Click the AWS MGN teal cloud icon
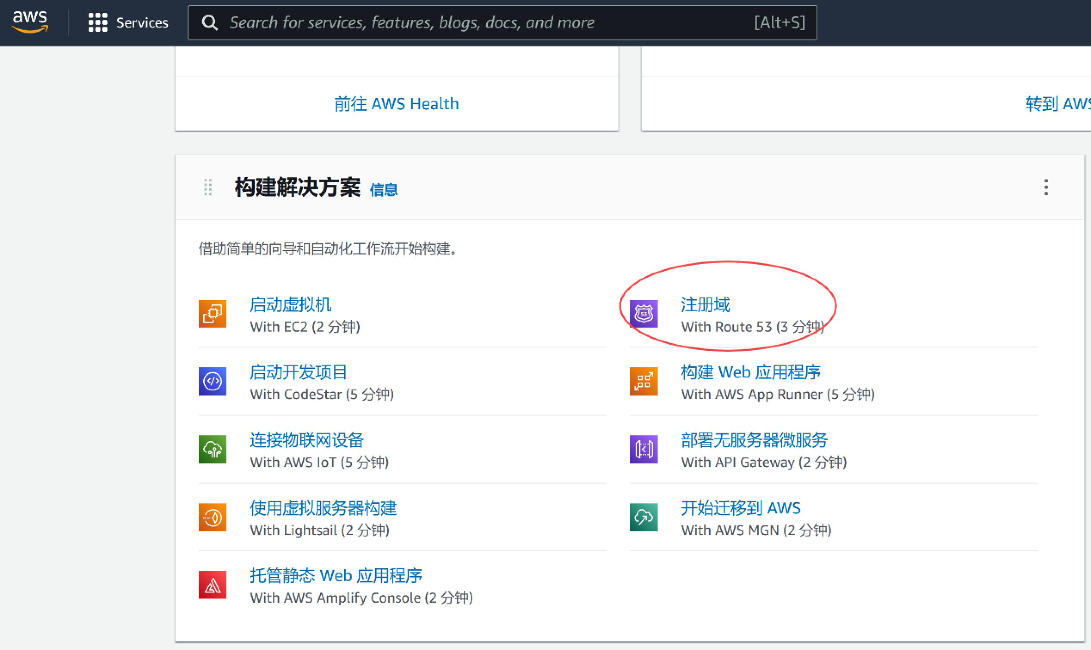This screenshot has width=1091, height=650. [x=644, y=517]
